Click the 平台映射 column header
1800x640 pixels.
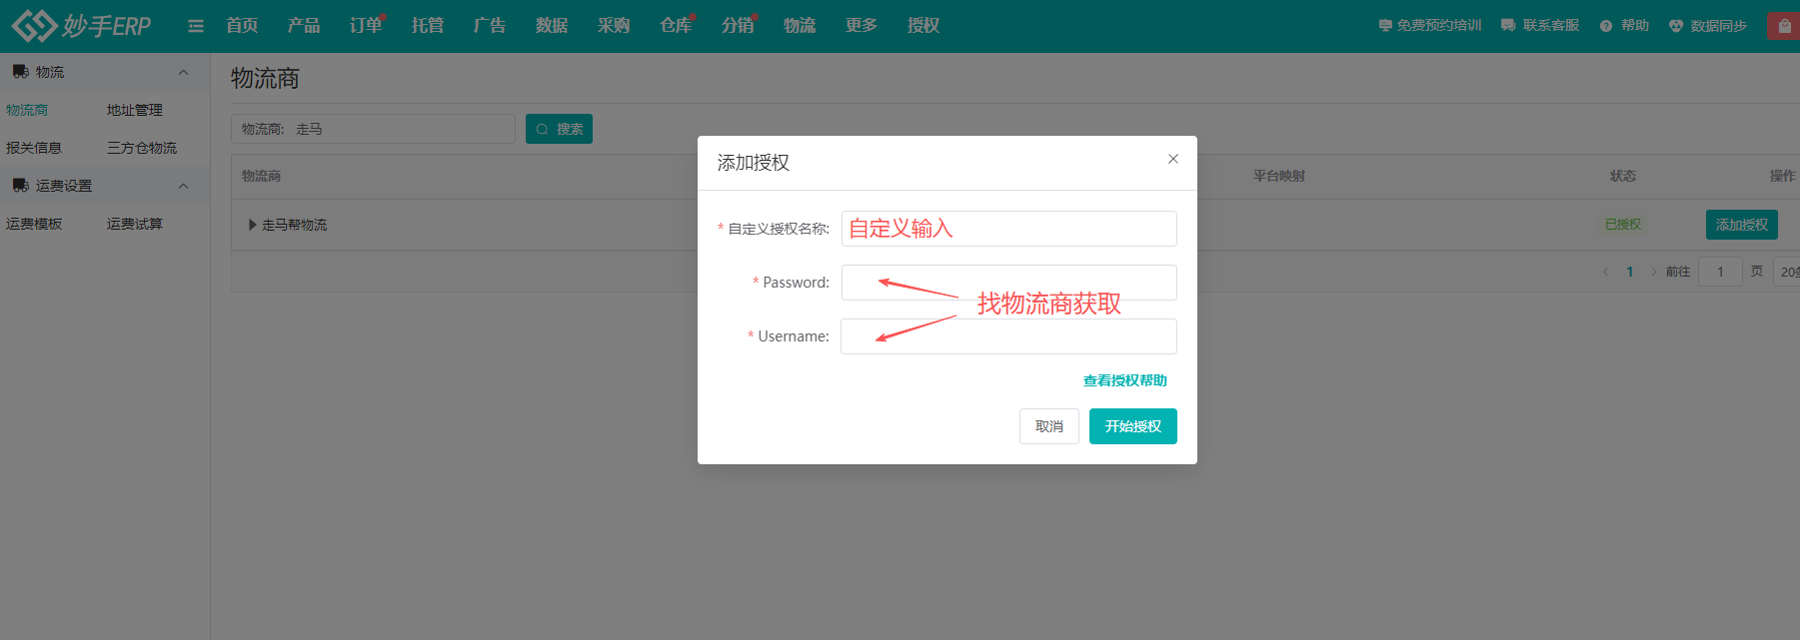tap(1279, 176)
